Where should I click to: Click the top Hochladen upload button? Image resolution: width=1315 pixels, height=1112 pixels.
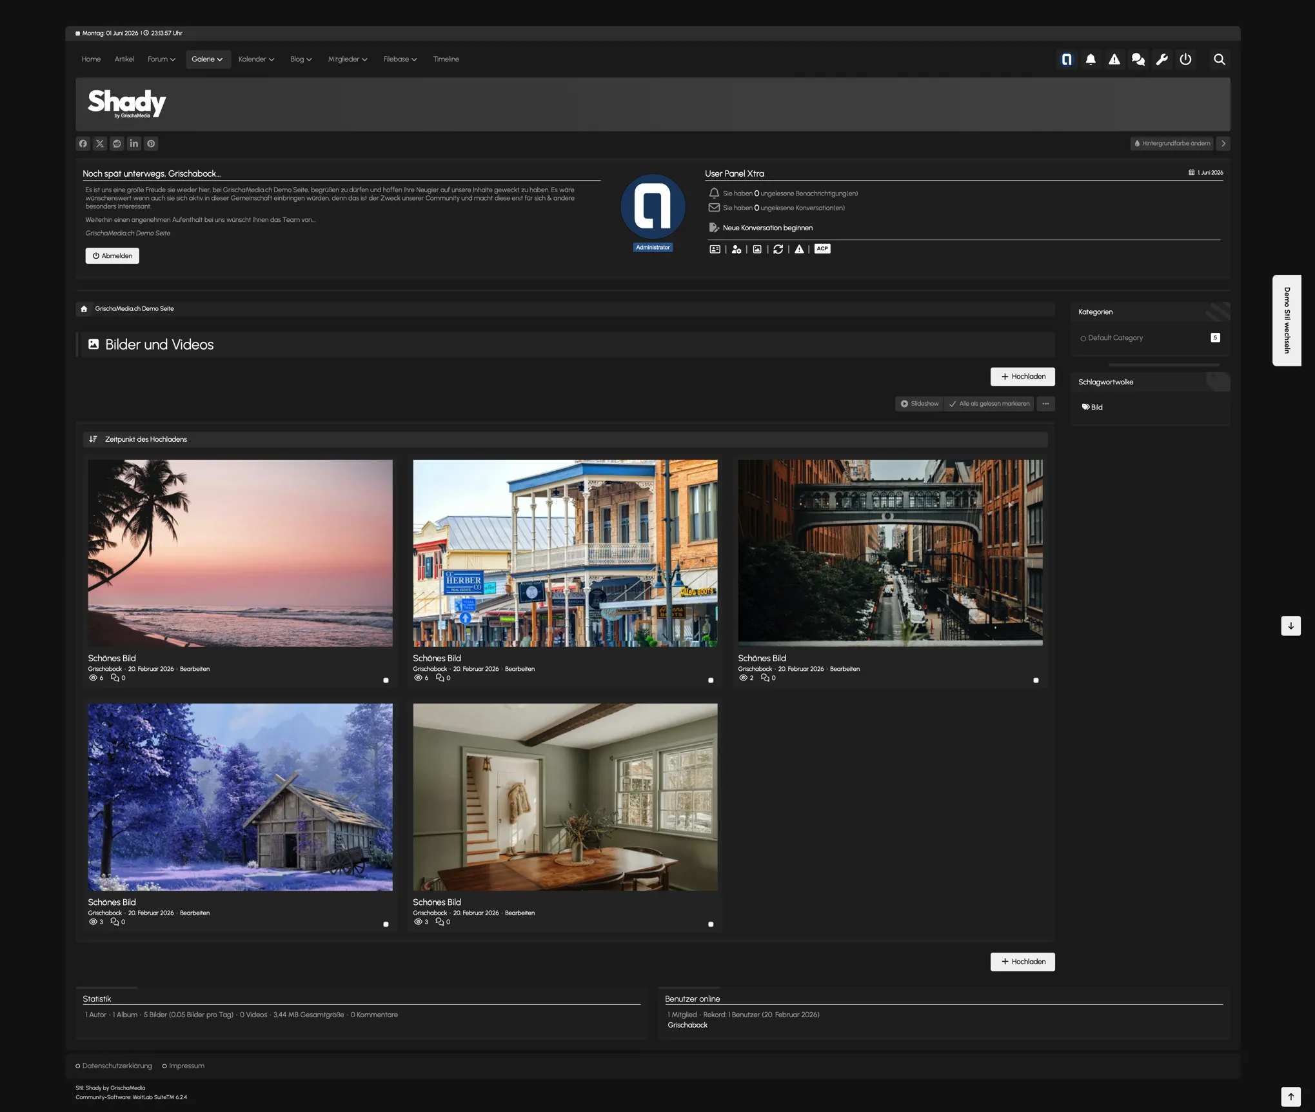pyautogui.click(x=1022, y=377)
